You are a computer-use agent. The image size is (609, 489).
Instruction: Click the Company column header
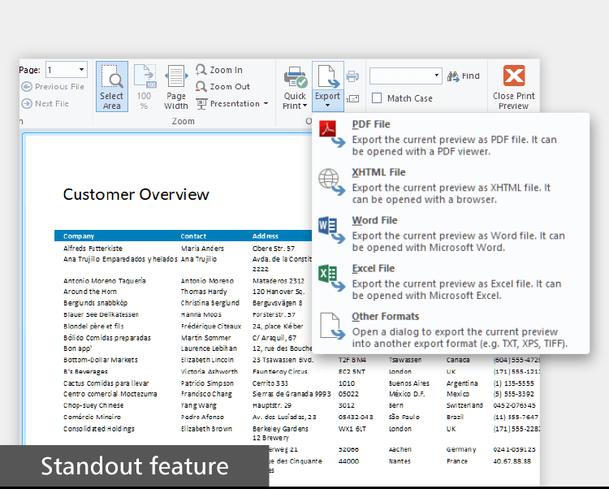pyautogui.click(x=79, y=236)
